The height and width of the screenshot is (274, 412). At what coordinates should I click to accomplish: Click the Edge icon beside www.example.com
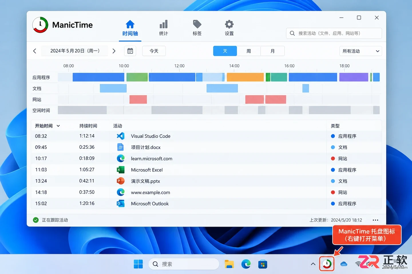[x=120, y=192]
